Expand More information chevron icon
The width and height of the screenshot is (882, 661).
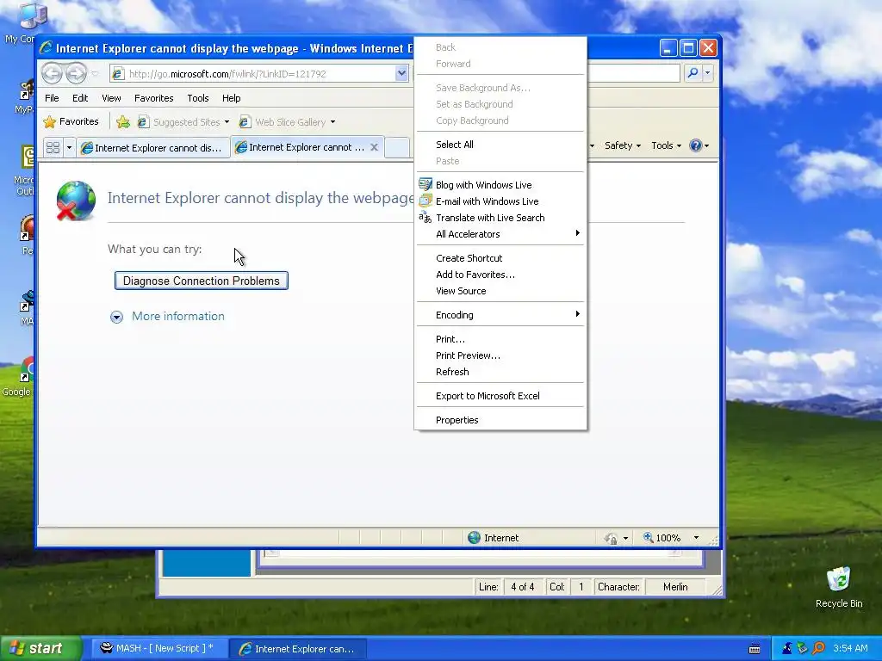pyautogui.click(x=116, y=317)
